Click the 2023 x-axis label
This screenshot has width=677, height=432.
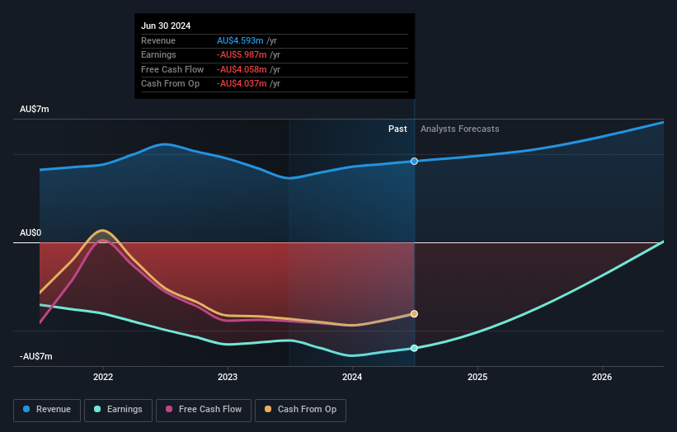pos(228,378)
